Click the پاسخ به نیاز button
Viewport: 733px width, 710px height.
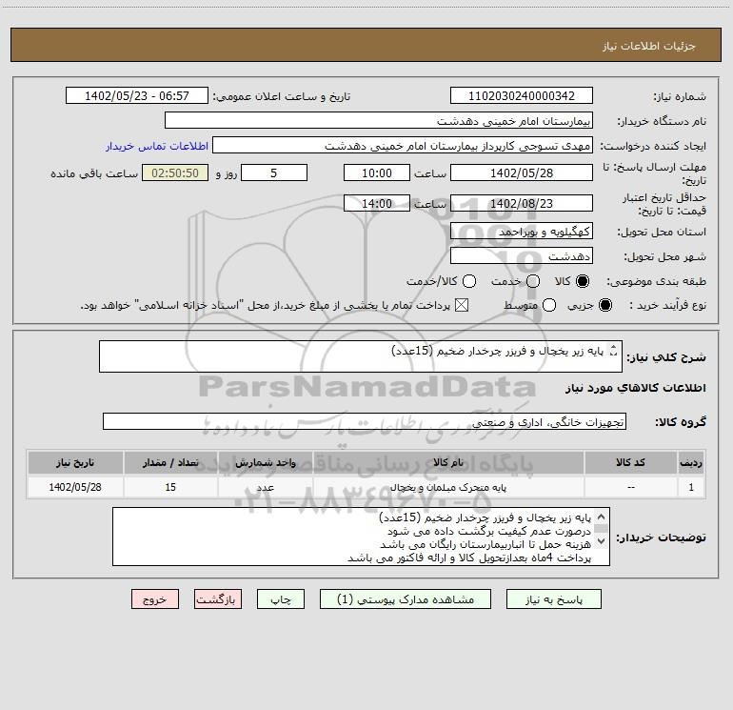coord(553,599)
